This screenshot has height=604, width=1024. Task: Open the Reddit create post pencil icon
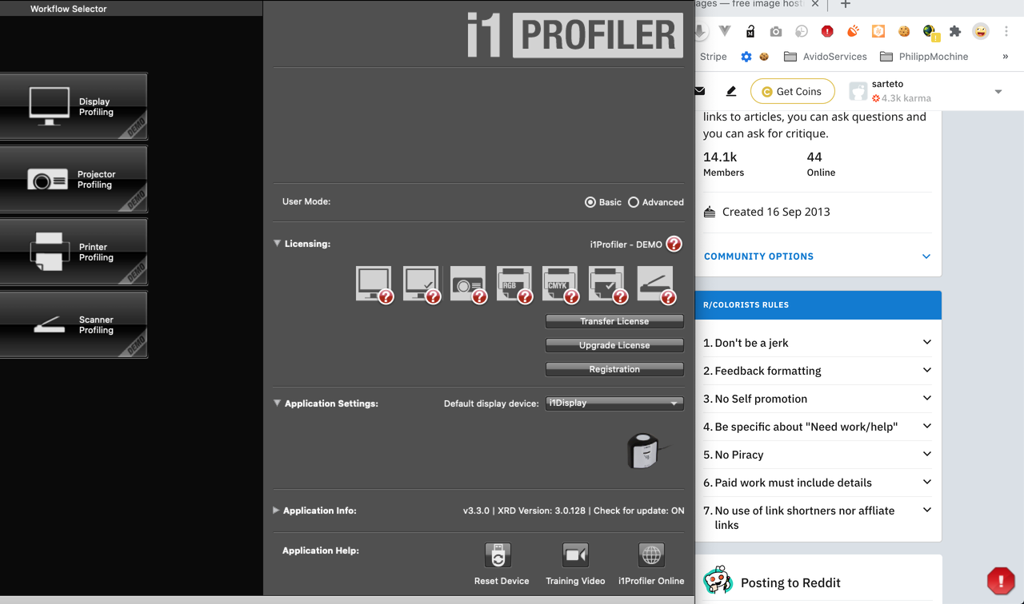(x=731, y=91)
